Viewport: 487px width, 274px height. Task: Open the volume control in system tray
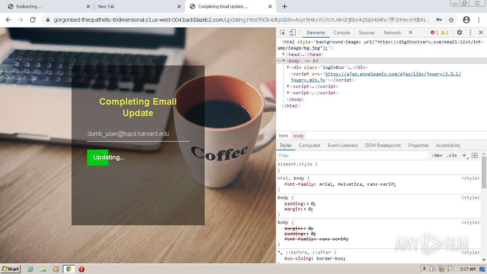[x=433, y=269]
